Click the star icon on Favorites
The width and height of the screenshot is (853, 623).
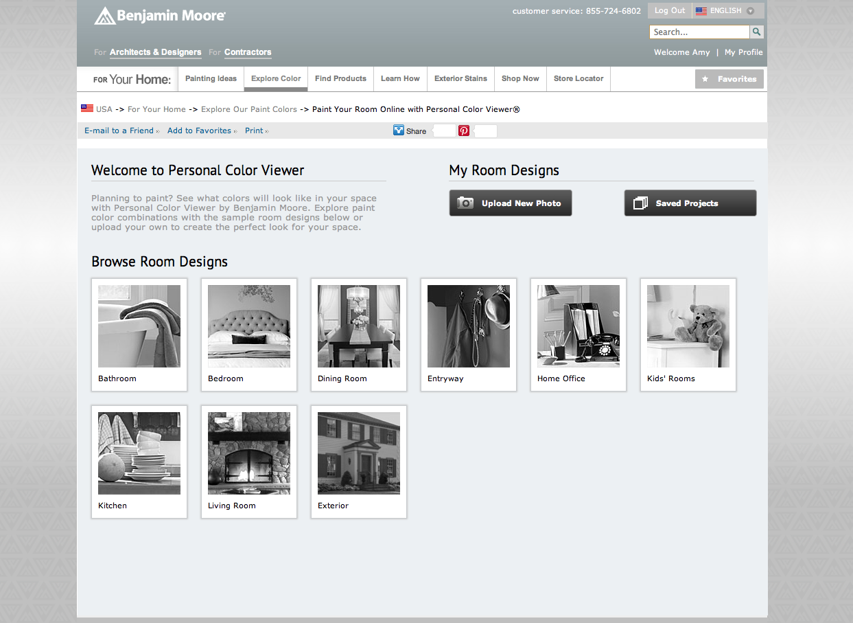pos(705,79)
